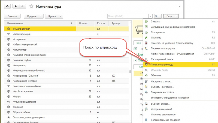Viewport: 218px width, 123px height.
Task: Open the magnifier search dropdown
Action: 158,17
